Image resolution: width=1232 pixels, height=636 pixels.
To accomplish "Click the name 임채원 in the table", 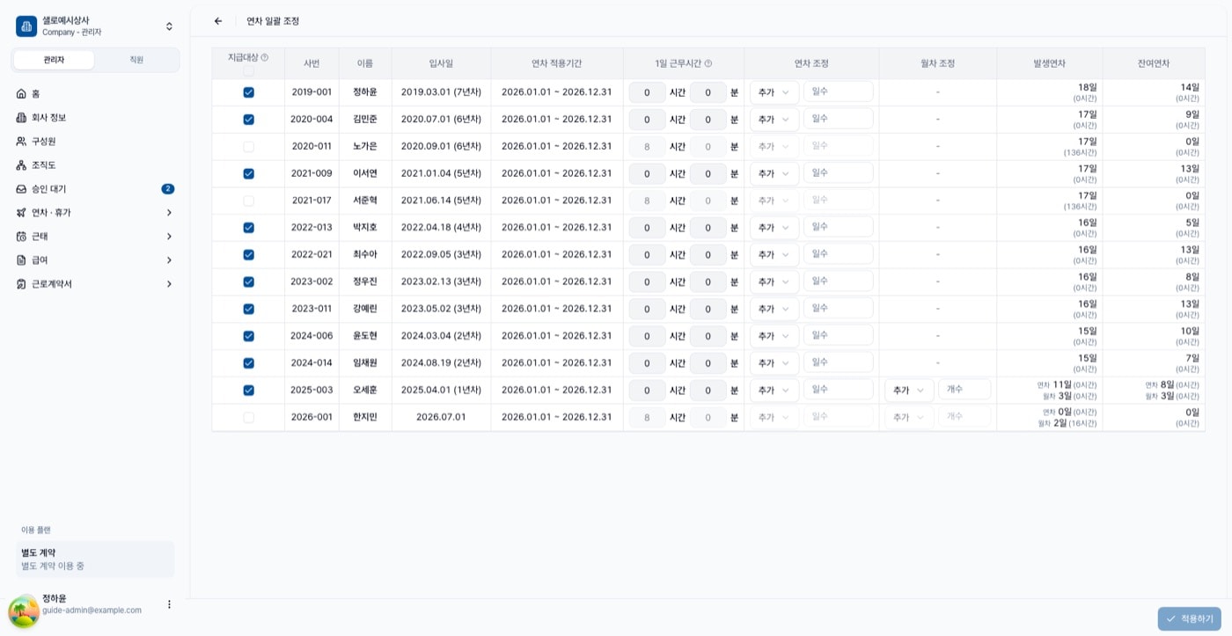I will pos(365,363).
